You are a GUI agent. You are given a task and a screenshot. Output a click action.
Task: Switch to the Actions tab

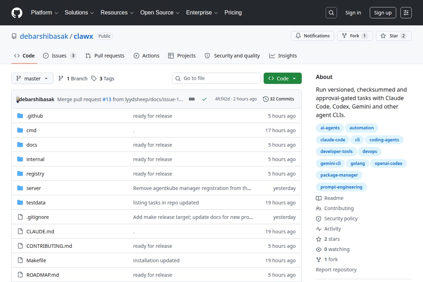[146, 56]
